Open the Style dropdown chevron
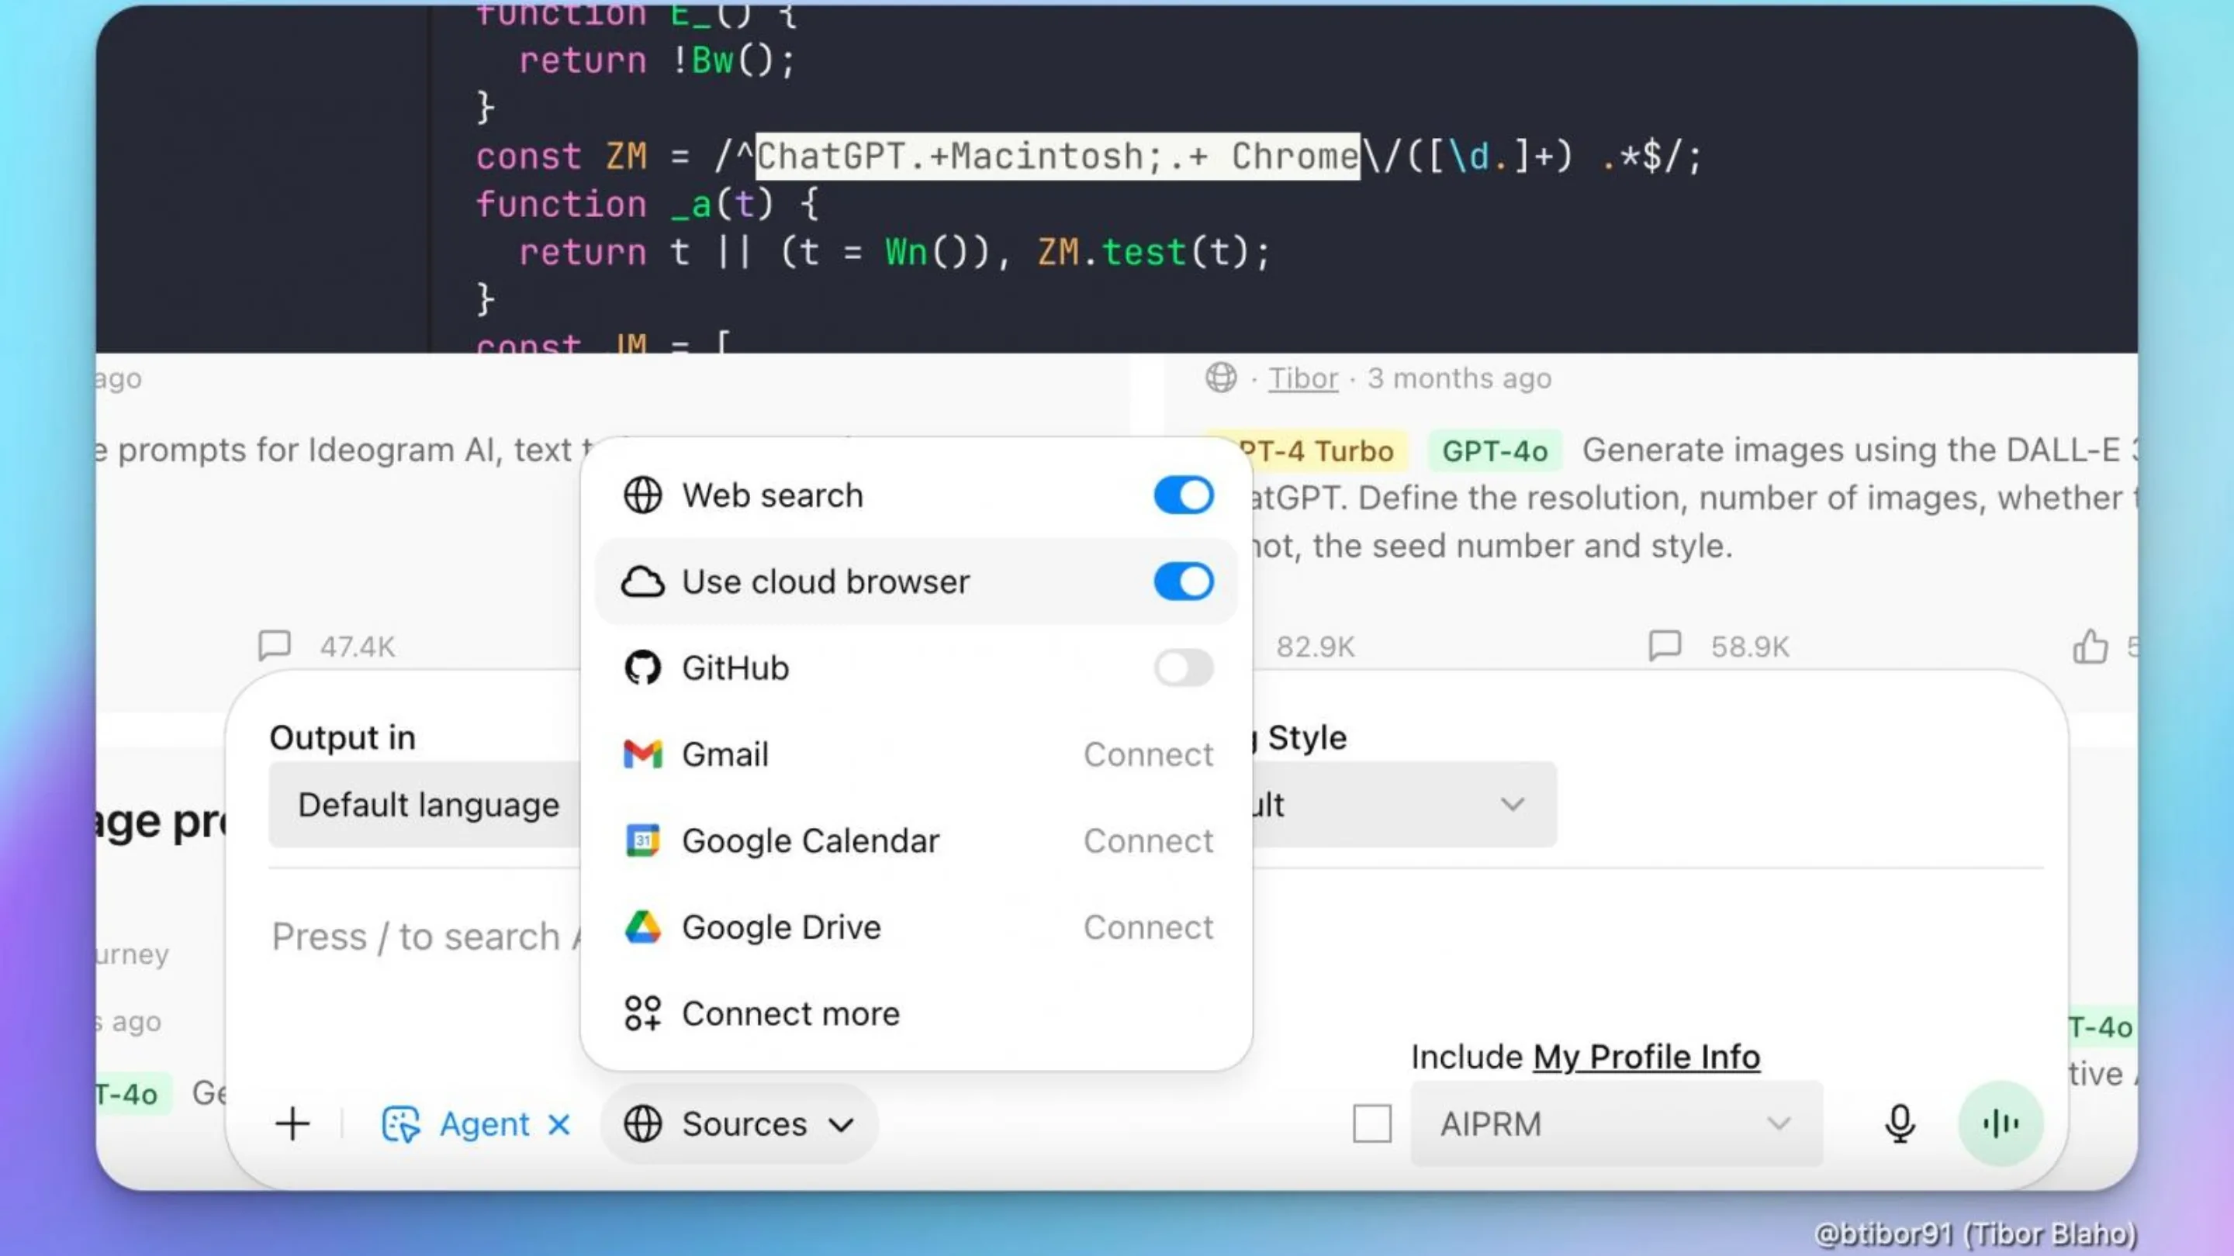 coord(1513,803)
